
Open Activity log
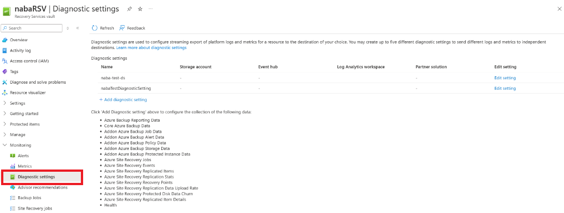(20, 50)
